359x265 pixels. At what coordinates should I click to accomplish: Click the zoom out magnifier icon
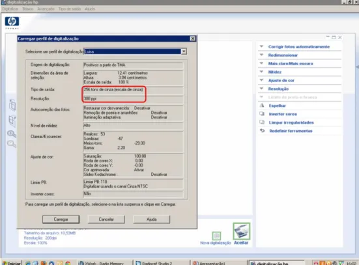tap(12, 144)
